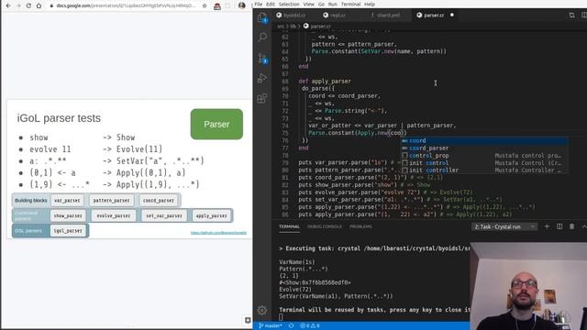587x330 pixels.
Task: Click the evolve_parser box on the slide
Action: (114, 215)
